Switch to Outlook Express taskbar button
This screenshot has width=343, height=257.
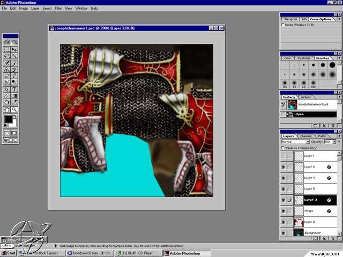pyautogui.click(x=41, y=253)
